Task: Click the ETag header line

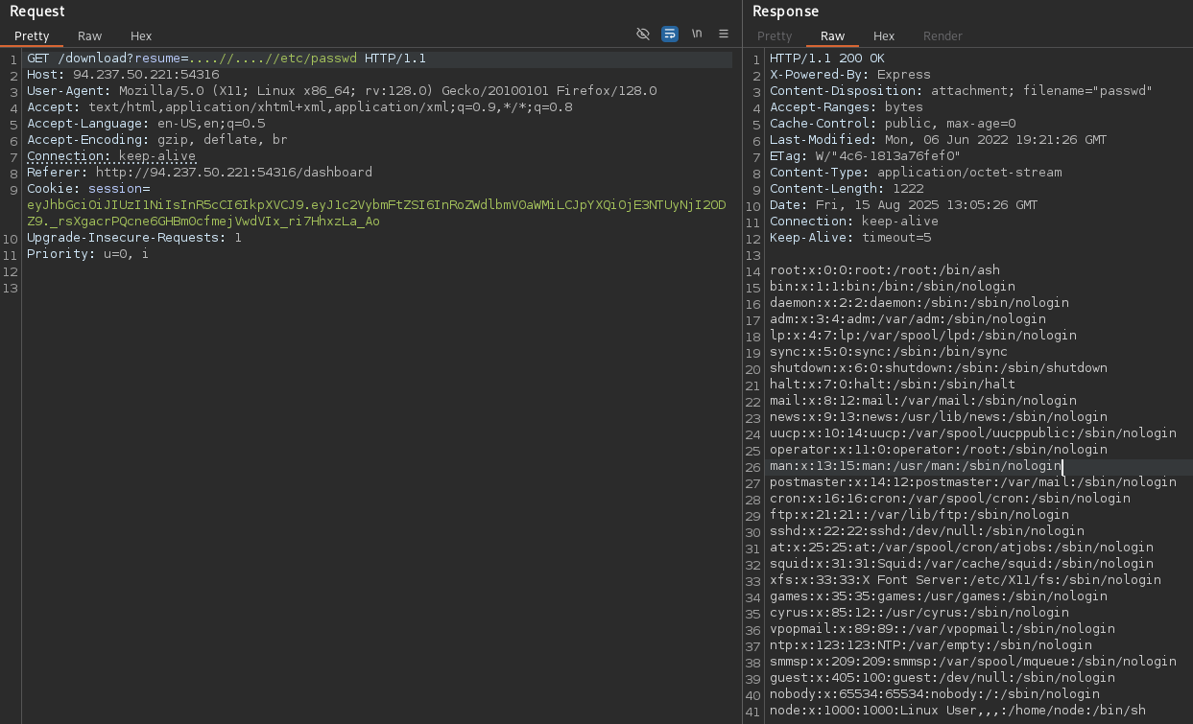Action: coord(866,156)
